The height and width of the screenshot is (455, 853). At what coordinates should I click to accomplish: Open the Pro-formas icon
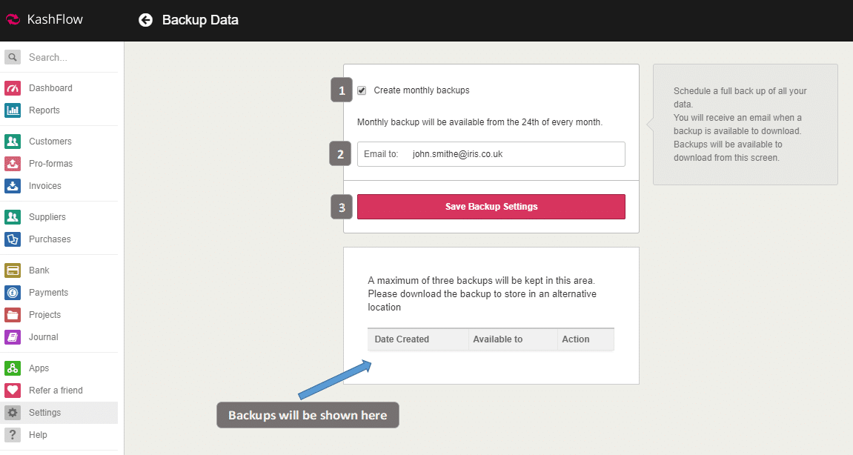coord(13,164)
